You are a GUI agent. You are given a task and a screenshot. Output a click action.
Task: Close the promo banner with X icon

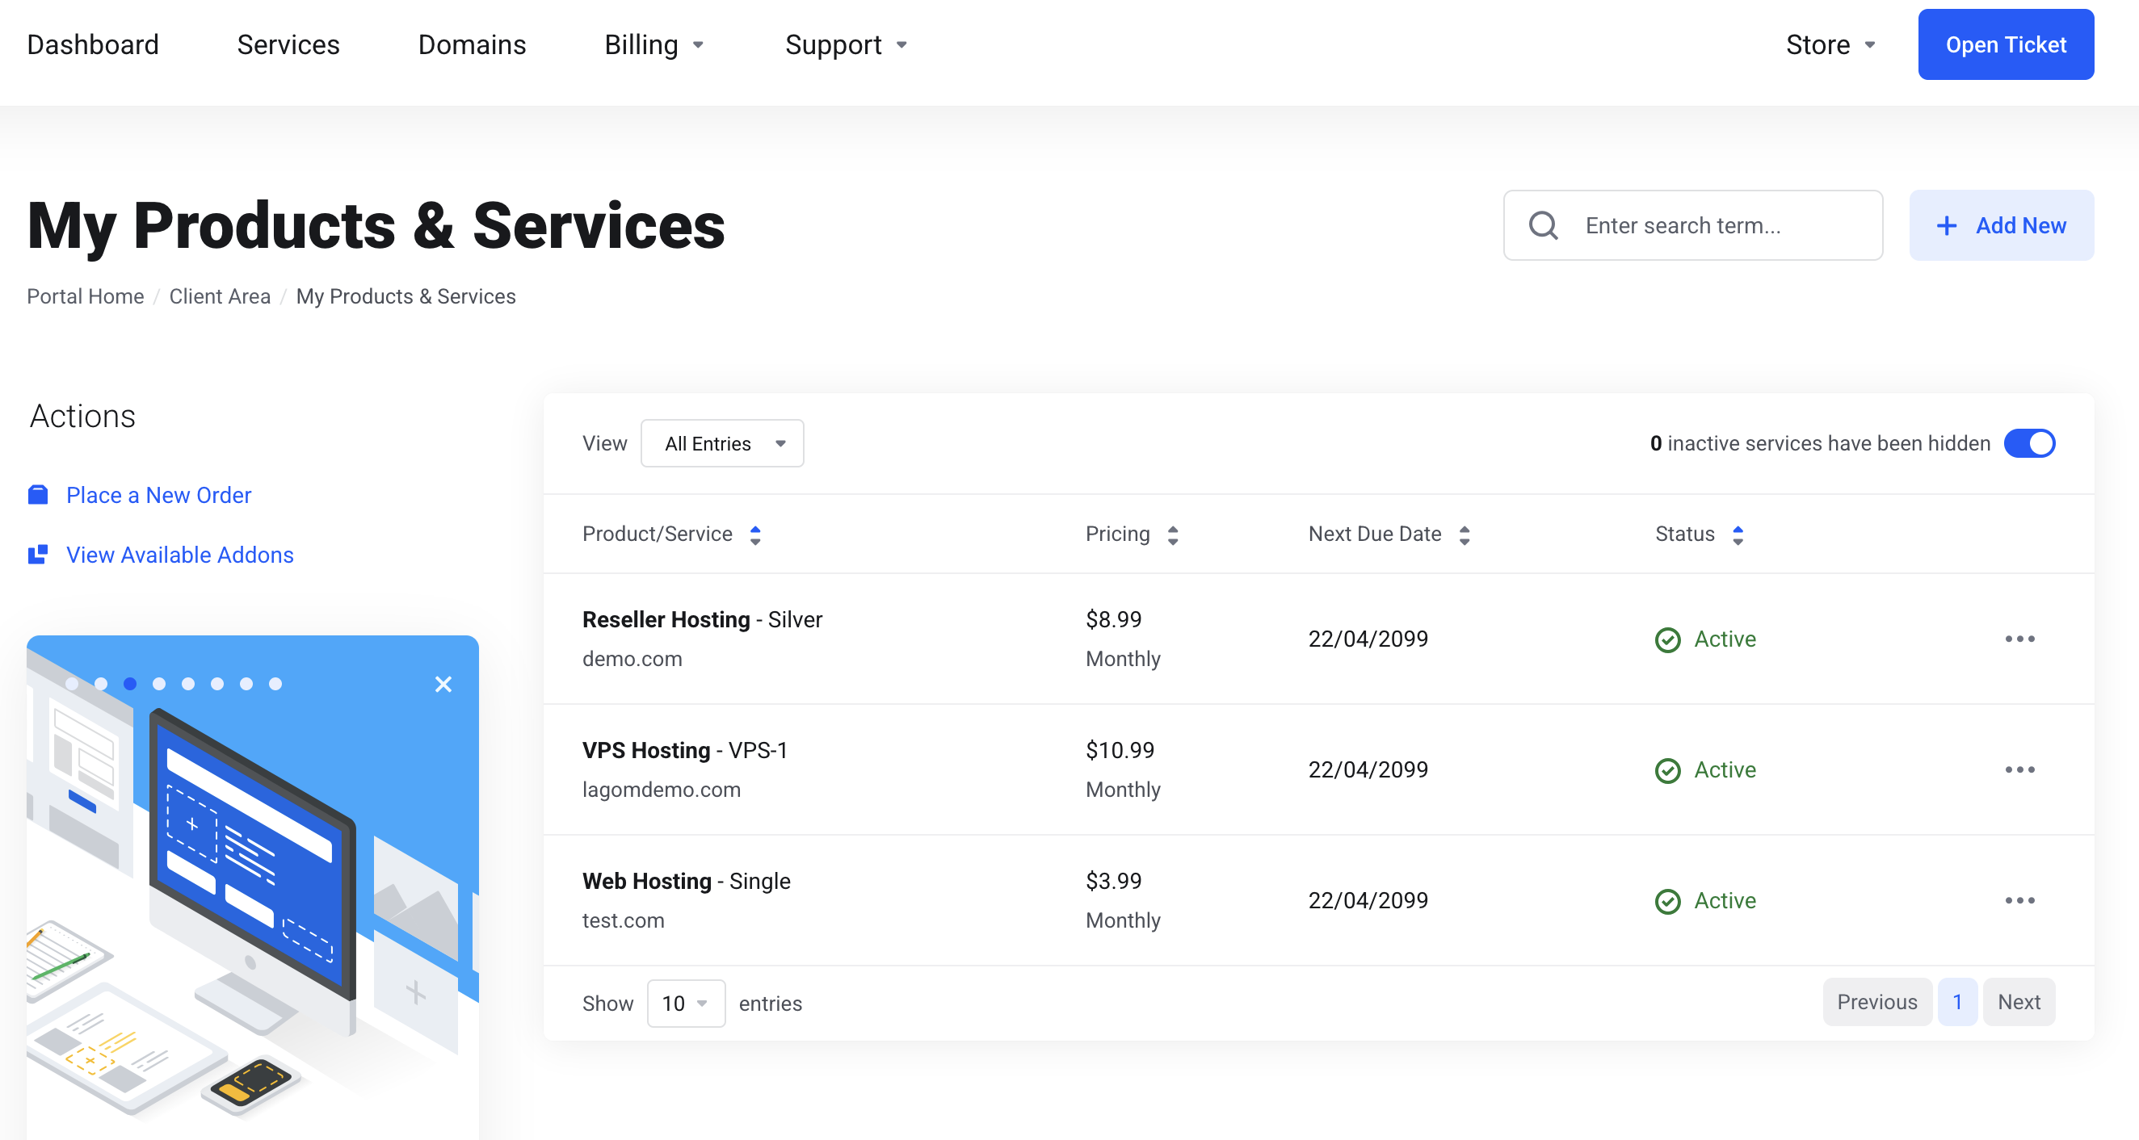point(443,685)
